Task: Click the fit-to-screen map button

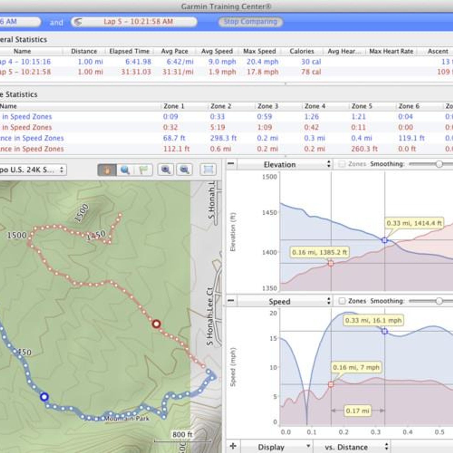Action: 208,170
